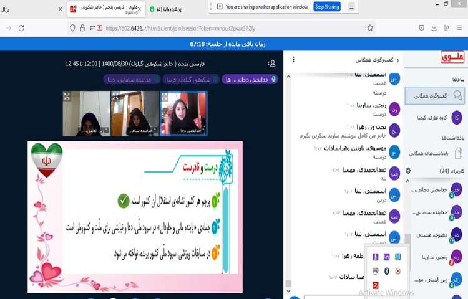Click the بخت ور، زهرا chat message
The image size is (468, 299).
[343, 136]
